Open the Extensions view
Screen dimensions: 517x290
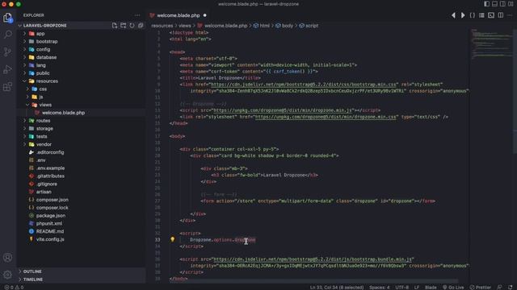click(7, 86)
